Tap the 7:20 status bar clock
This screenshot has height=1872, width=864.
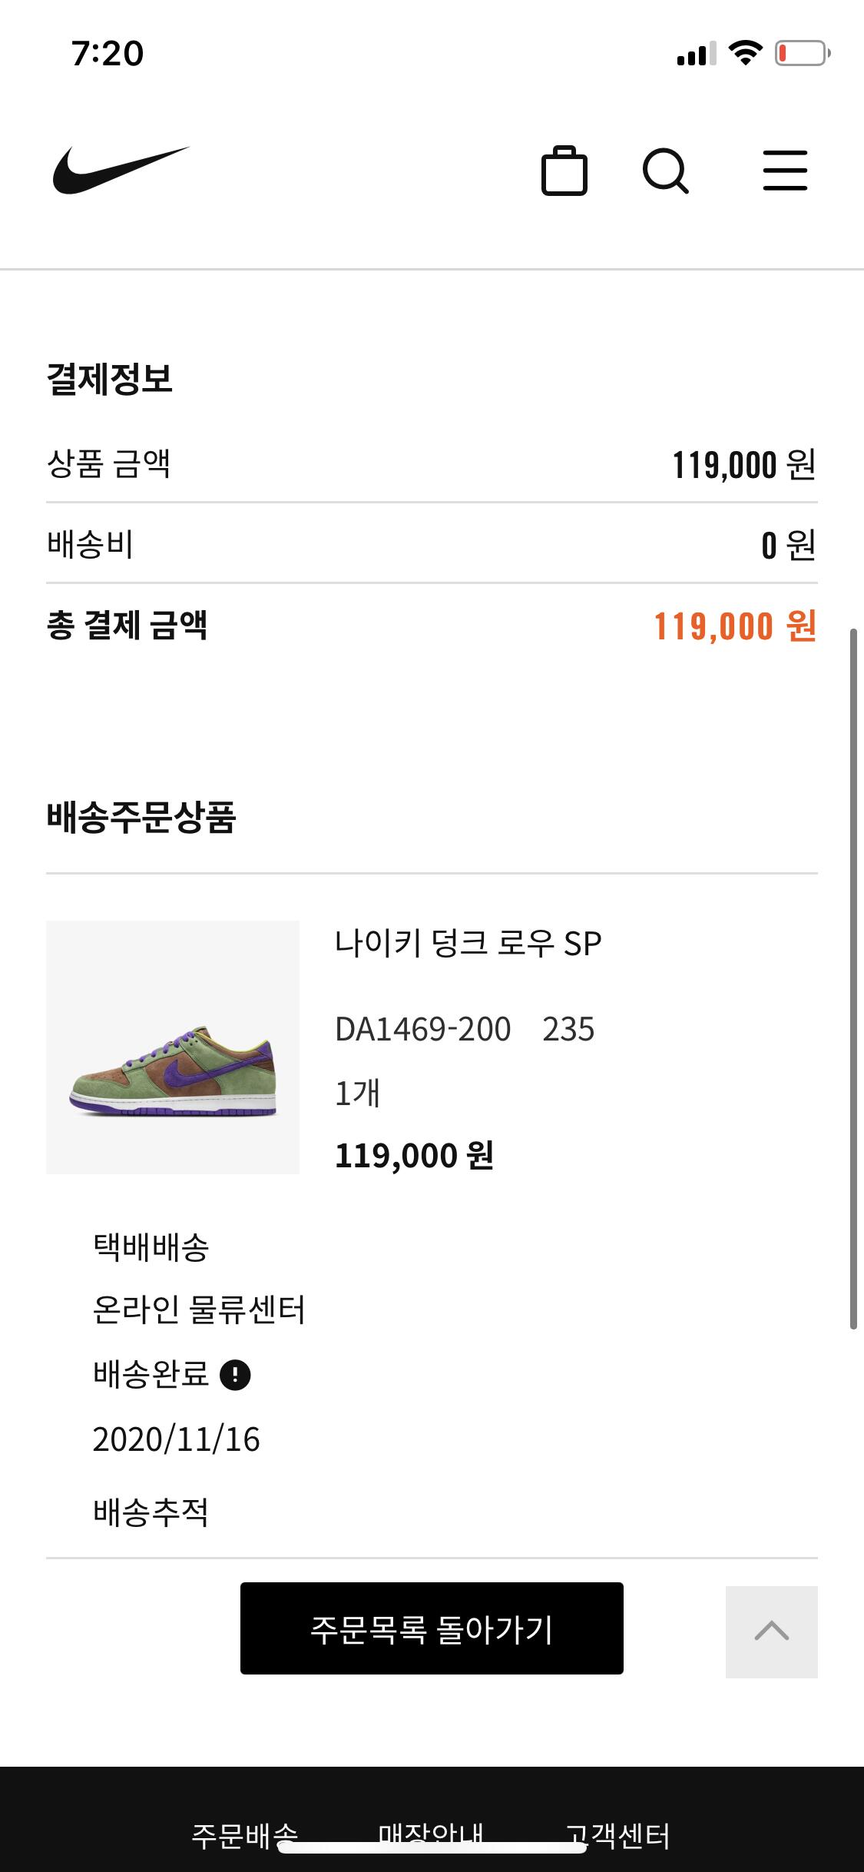(108, 54)
